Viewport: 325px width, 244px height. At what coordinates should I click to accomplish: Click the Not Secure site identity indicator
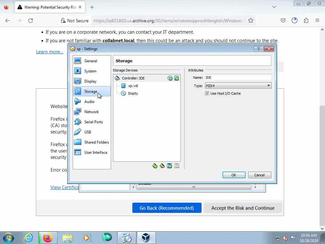pos(75,21)
